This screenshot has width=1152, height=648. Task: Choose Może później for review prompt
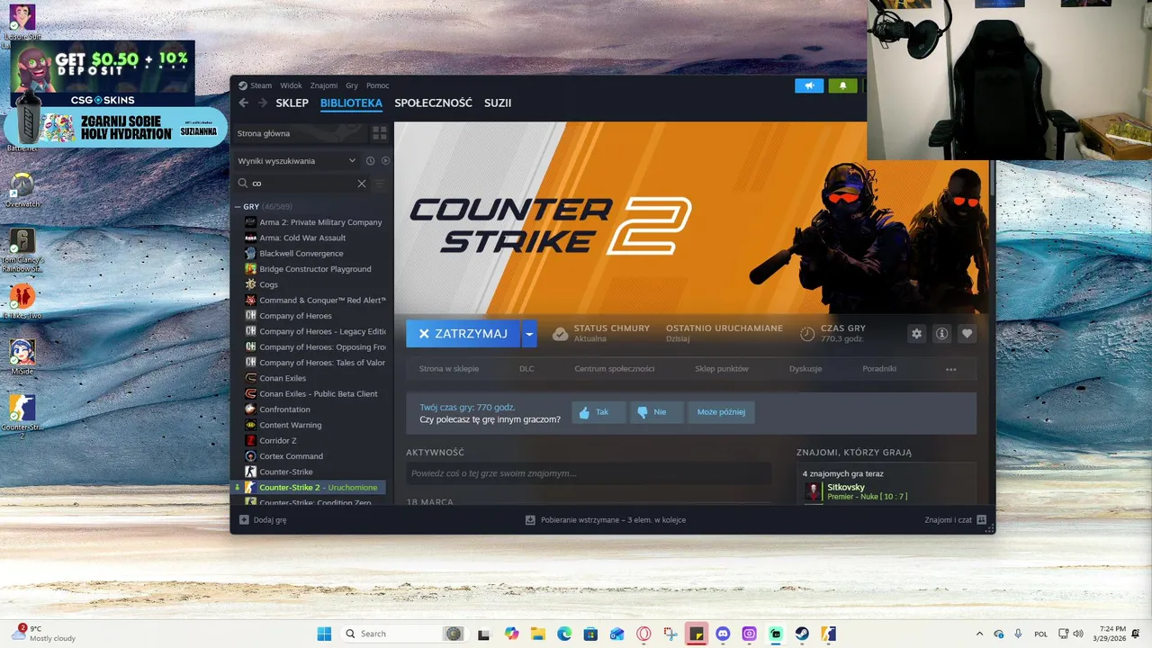pos(721,412)
